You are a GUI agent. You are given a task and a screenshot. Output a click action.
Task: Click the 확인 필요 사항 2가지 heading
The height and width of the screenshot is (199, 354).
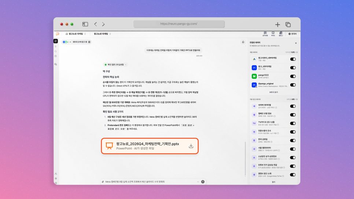point(113,112)
